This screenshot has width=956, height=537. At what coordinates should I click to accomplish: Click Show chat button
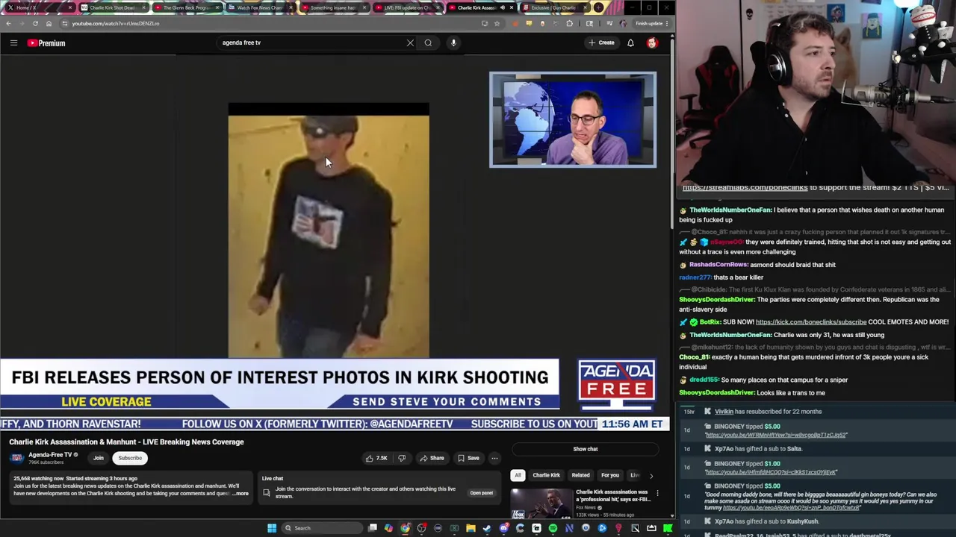pos(585,449)
